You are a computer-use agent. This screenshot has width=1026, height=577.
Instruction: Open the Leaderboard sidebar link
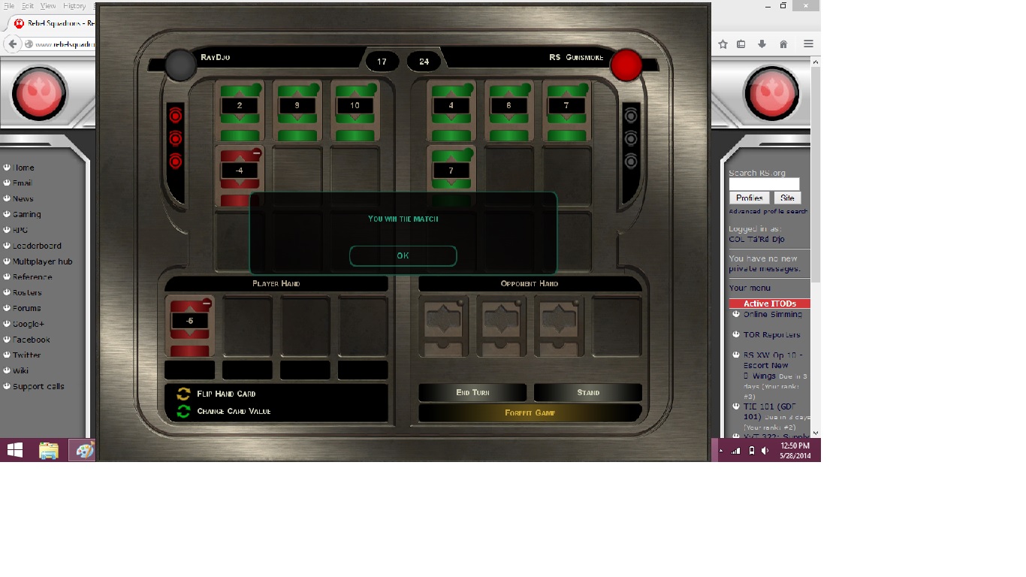pos(37,246)
